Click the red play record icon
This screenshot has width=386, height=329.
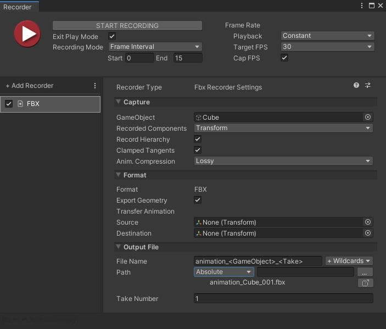pos(27,34)
